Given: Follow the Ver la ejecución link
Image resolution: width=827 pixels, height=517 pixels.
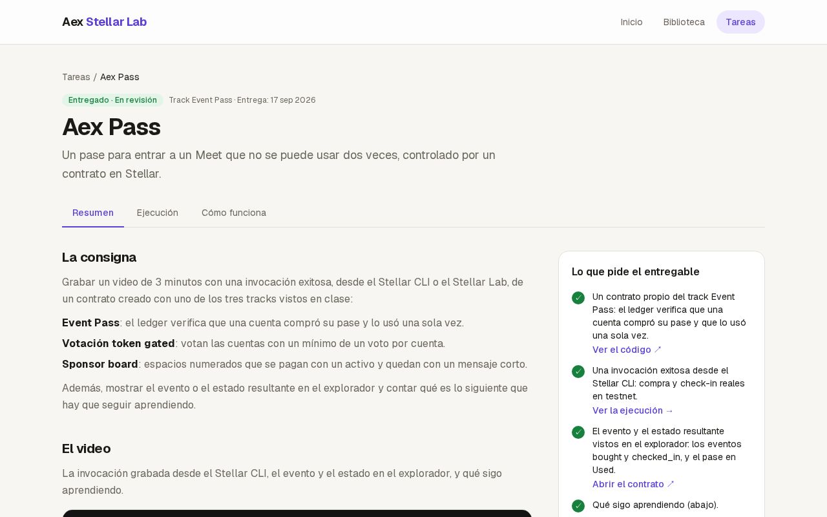Looking at the screenshot, I should (633, 410).
